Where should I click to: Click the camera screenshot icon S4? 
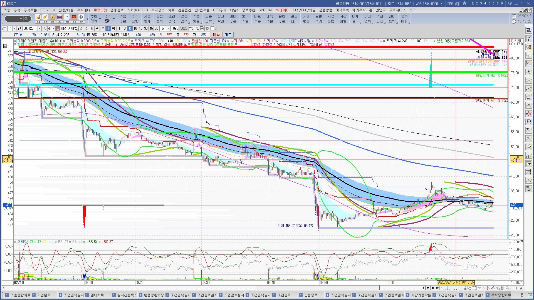click(x=60, y=17)
